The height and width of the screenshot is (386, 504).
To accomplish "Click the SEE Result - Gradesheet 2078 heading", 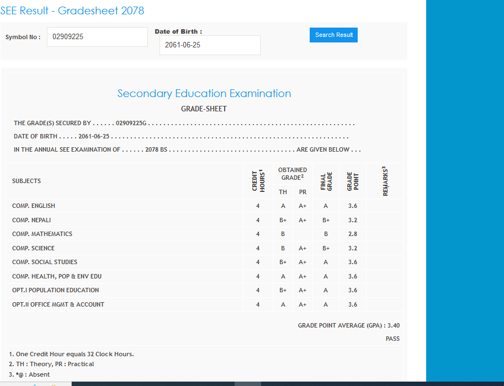I will pos(72,10).
